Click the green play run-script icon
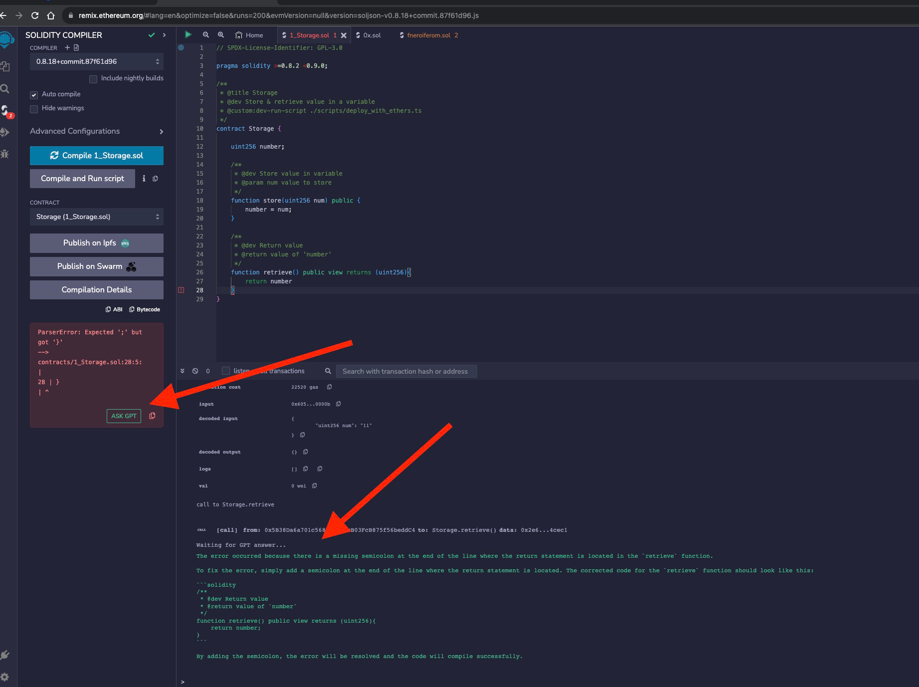 pyautogui.click(x=188, y=34)
